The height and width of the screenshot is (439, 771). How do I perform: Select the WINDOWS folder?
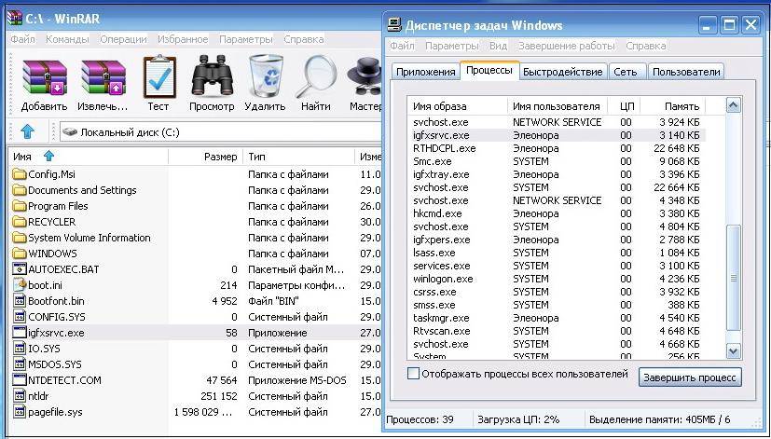point(46,254)
